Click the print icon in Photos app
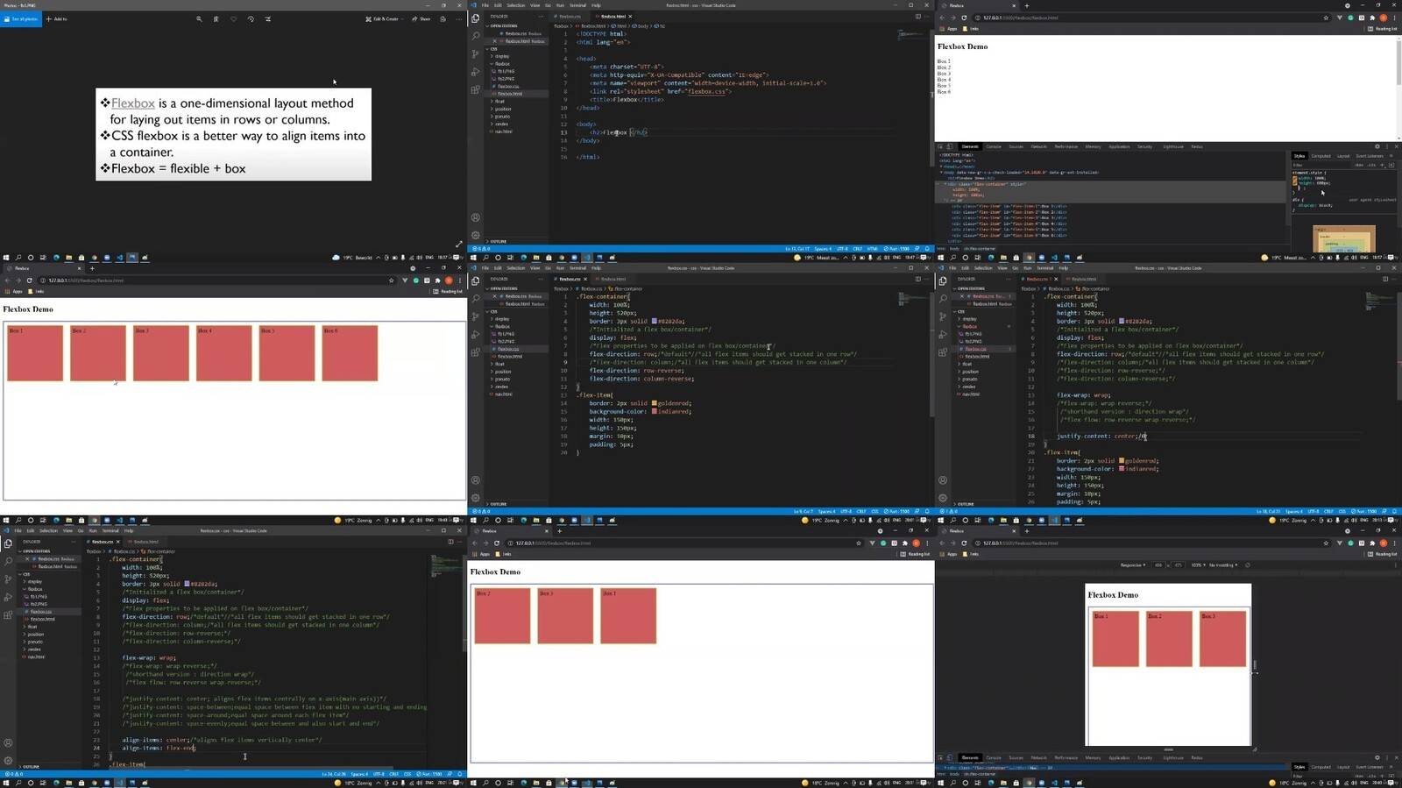This screenshot has width=1402, height=788. [x=443, y=18]
